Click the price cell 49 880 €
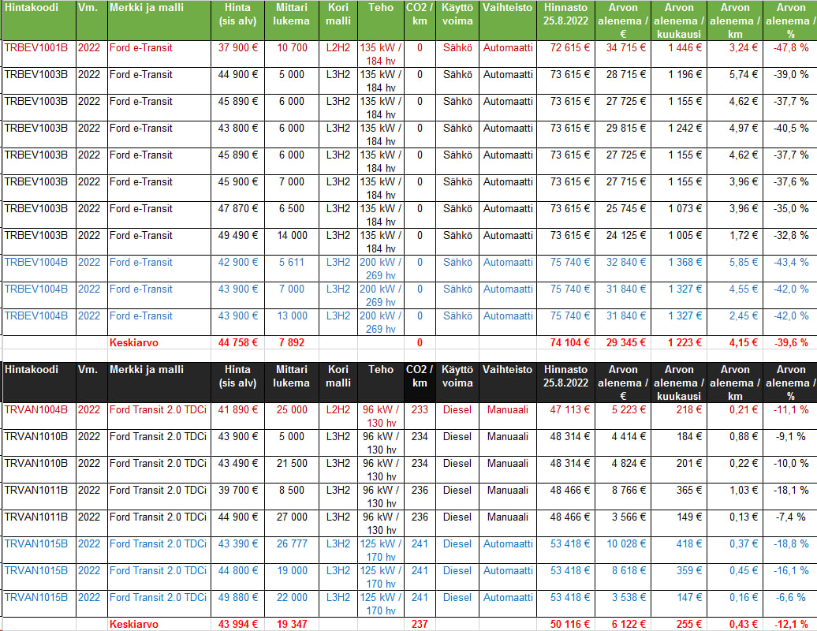 237,604
